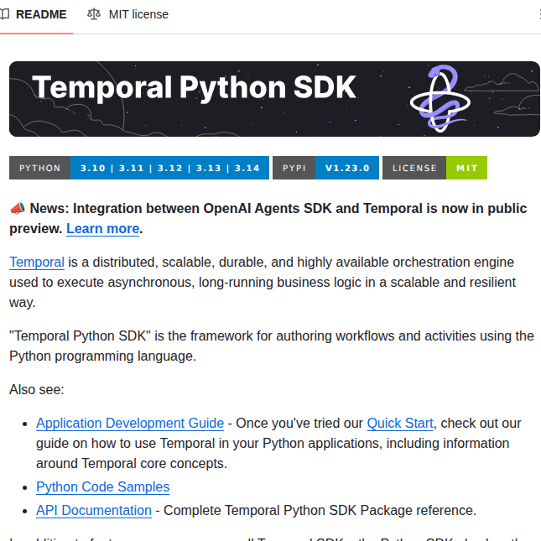Open the Temporal link in the intro paragraph
This screenshot has height=541, width=541.
(x=37, y=263)
